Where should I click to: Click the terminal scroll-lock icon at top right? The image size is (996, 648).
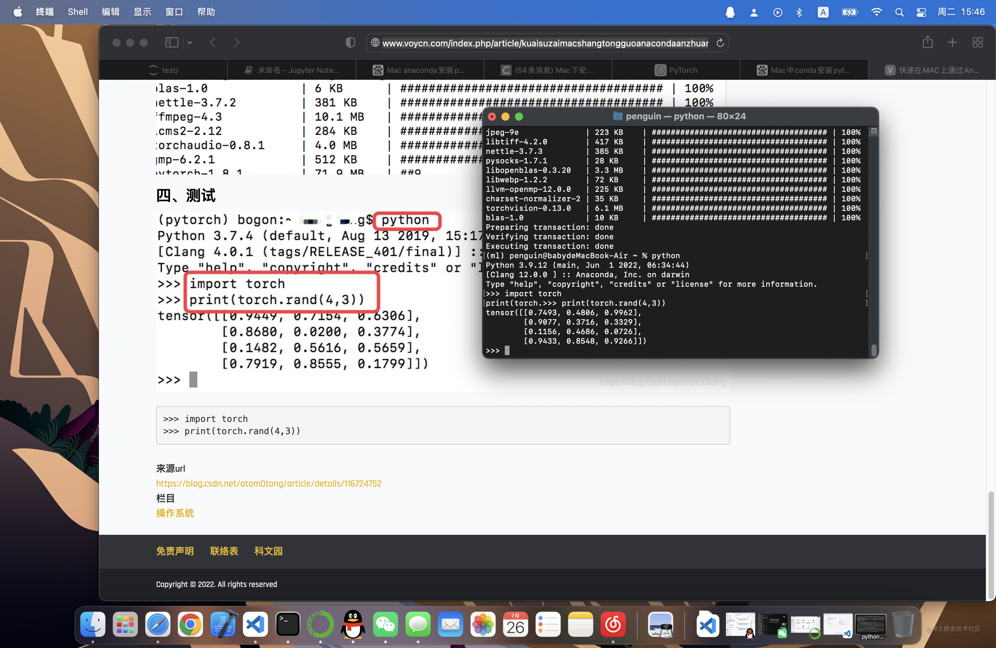click(x=874, y=131)
